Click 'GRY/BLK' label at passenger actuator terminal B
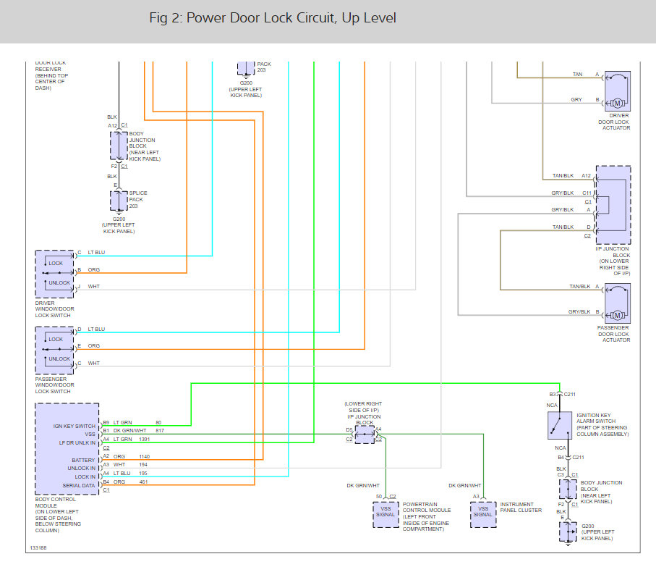This screenshot has width=656, height=567. (x=579, y=311)
